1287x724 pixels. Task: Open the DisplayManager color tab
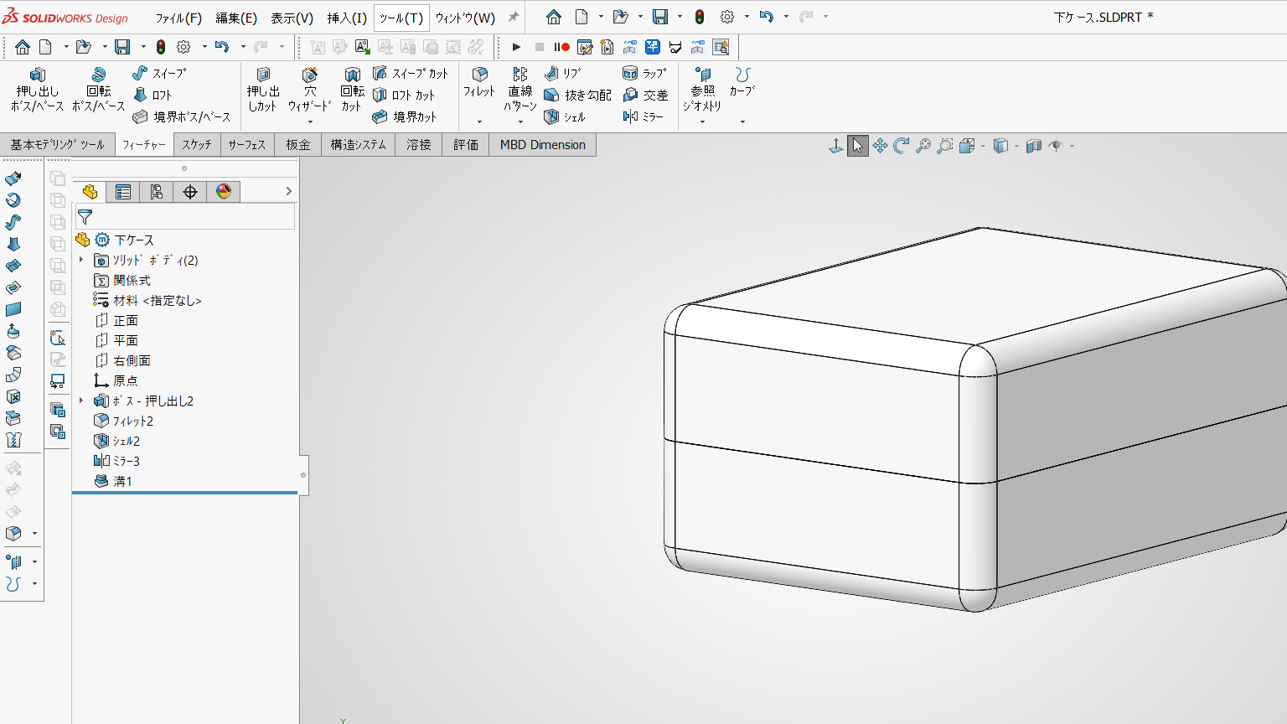coord(224,192)
